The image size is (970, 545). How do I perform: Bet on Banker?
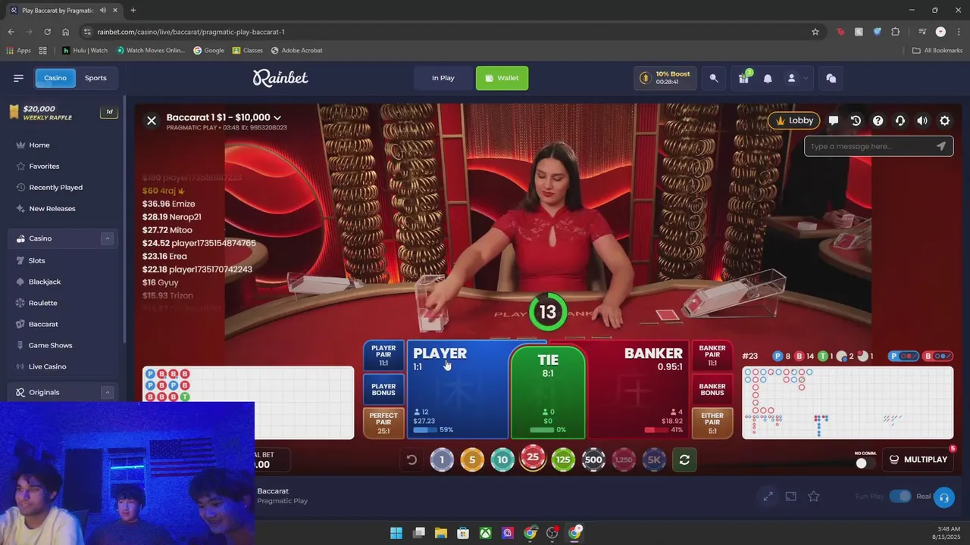[x=638, y=390]
